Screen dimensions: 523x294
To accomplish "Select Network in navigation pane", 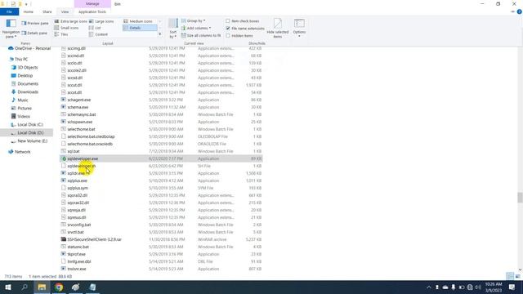I will [20, 152].
